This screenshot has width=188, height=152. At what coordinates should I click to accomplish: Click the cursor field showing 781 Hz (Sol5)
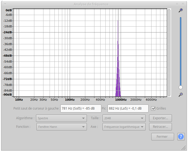[81, 108]
